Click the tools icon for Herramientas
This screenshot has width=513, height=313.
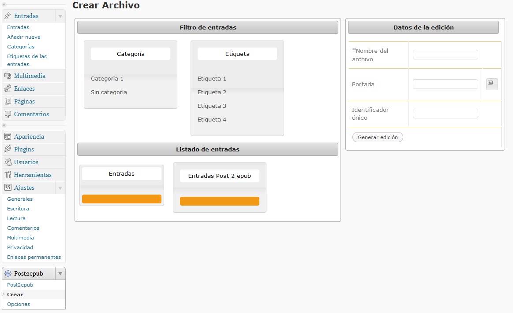pyautogui.click(x=7, y=175)
